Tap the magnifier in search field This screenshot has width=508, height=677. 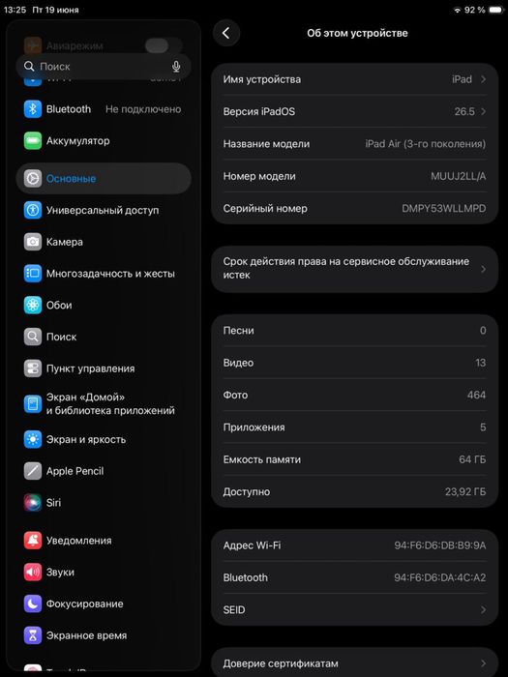click(x=29, y=67)
